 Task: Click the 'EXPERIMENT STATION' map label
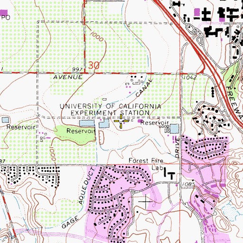(x=110, y=113)
